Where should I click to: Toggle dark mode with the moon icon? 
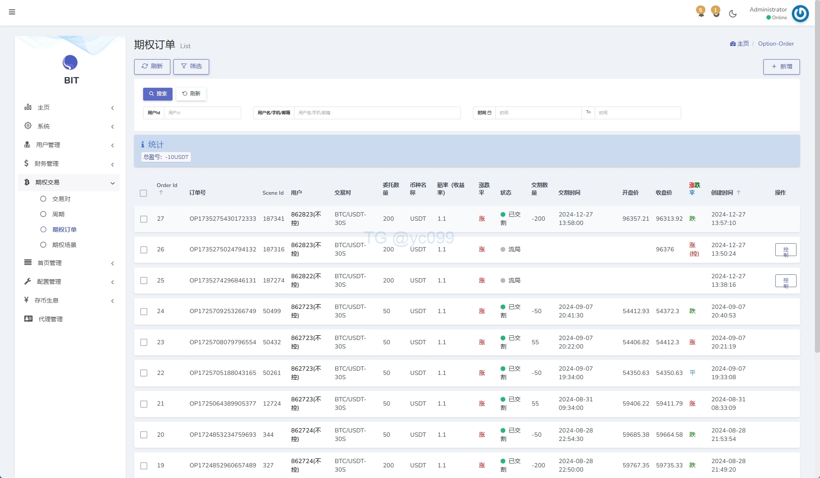(733, 14)
